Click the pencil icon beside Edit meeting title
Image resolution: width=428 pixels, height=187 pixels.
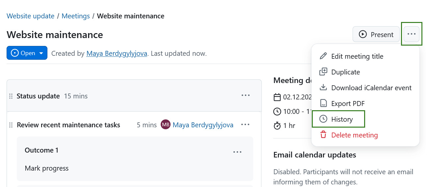(323, 56)
